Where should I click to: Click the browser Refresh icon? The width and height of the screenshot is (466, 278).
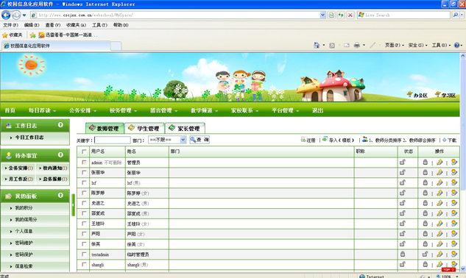[341, 15]
